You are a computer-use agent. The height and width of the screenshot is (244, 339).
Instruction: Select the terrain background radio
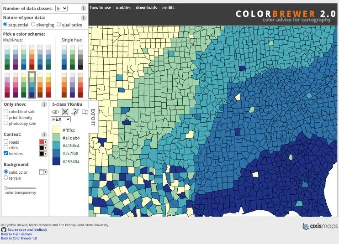[6, 178]
